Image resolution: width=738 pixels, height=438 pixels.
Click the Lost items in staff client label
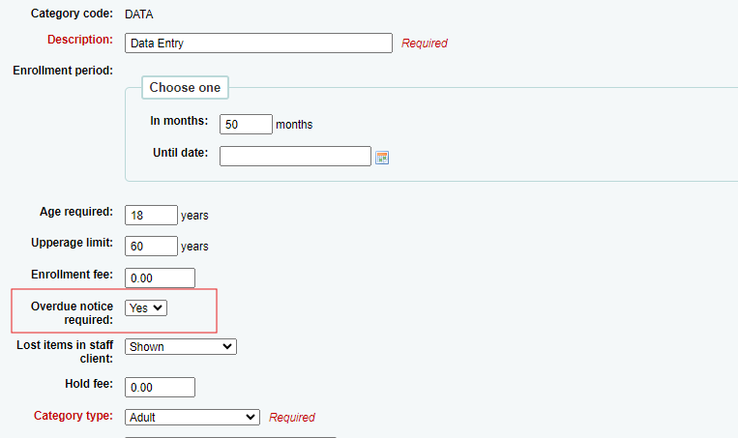point(65,351)
